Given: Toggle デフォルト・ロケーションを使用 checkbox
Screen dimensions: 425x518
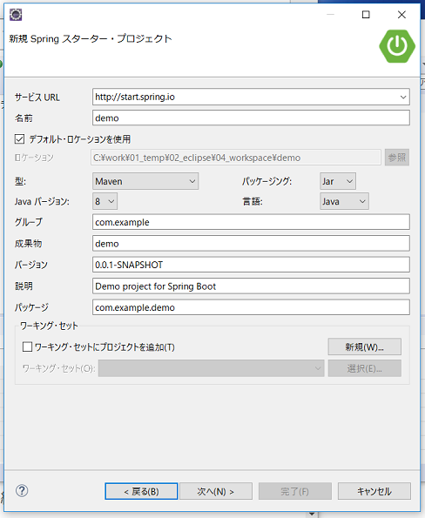Looking at the screenshot, I should [19, 139].
